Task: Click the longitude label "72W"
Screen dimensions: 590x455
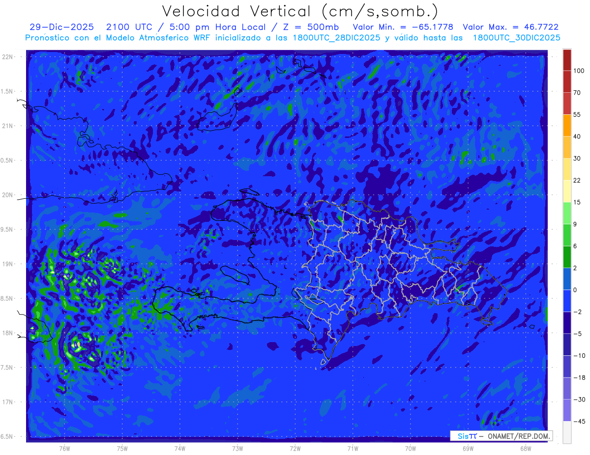Action: (x=295, y=449)
